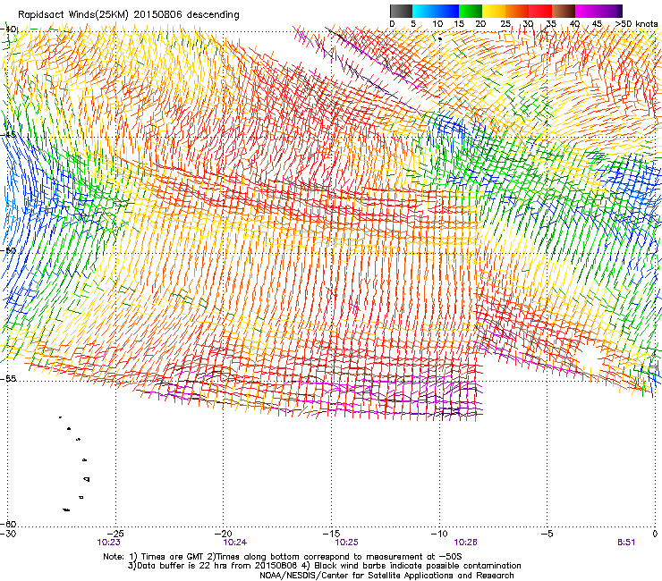Click the '20' legend speed label under the color bar
Image resolution: width=662 pixels, height=581 pixels.
pos(480,24)
